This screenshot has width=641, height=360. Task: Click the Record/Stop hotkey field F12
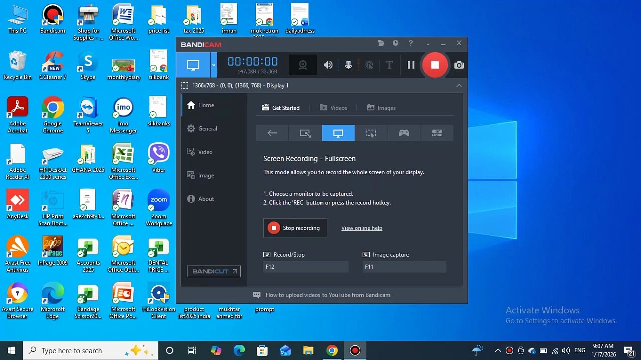(x=305, y=267)
